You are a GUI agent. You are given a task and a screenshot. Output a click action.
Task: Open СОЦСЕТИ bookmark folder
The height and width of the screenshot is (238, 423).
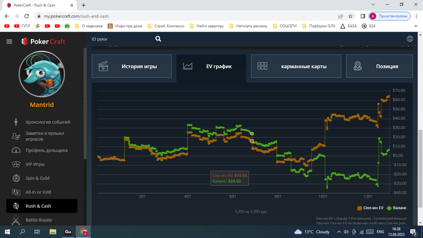[x=285, y=26]
